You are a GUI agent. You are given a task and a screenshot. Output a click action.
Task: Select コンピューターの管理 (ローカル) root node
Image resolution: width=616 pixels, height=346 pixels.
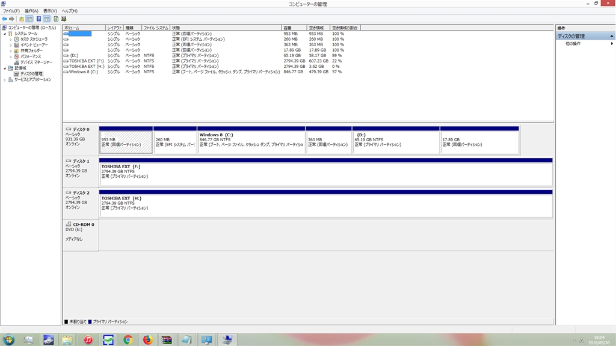tap(32, 28)
